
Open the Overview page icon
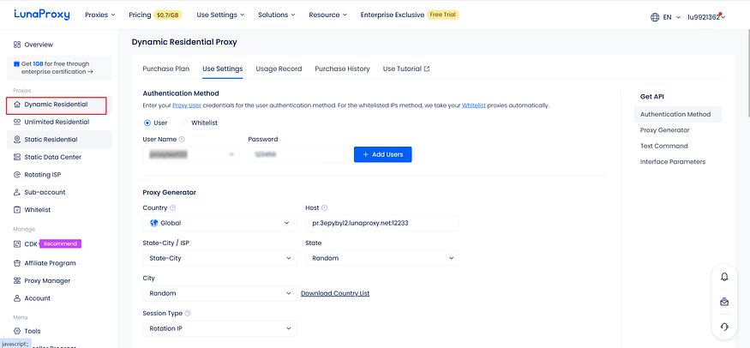tap(17, 45)
